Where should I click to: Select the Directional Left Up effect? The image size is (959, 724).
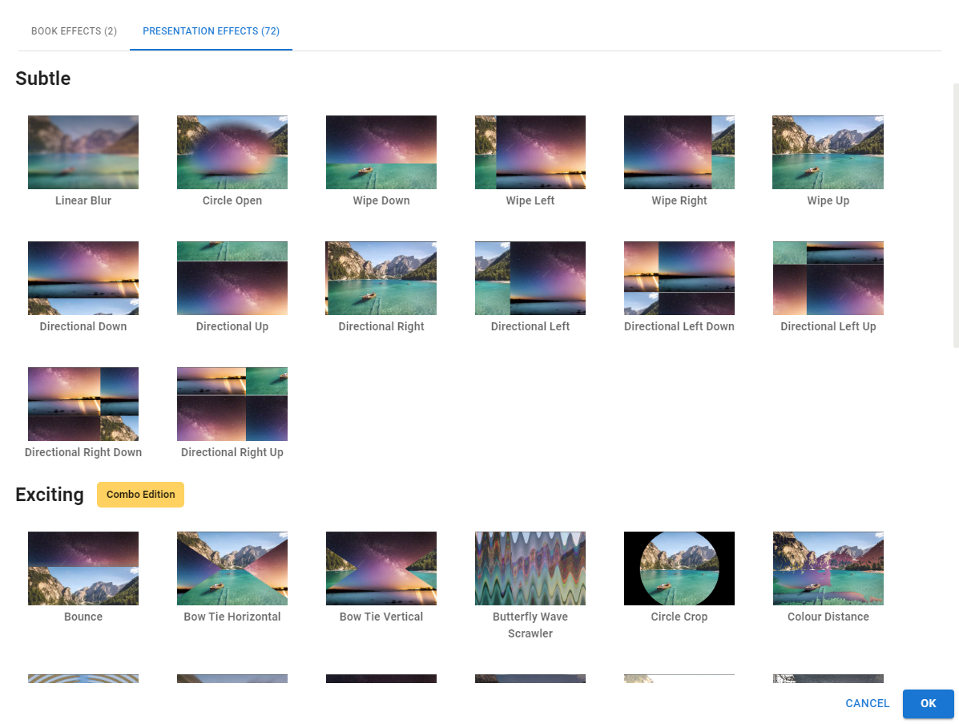tap(828, 278)
